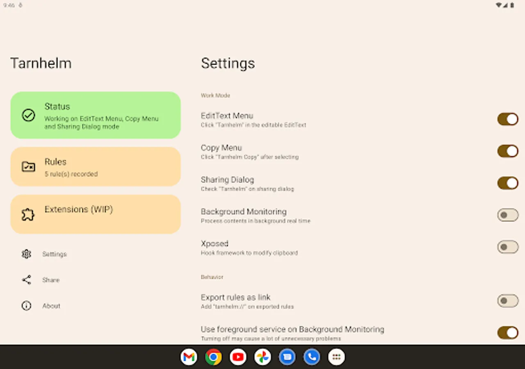Open Gmail from the taskbar

(189, 357)
